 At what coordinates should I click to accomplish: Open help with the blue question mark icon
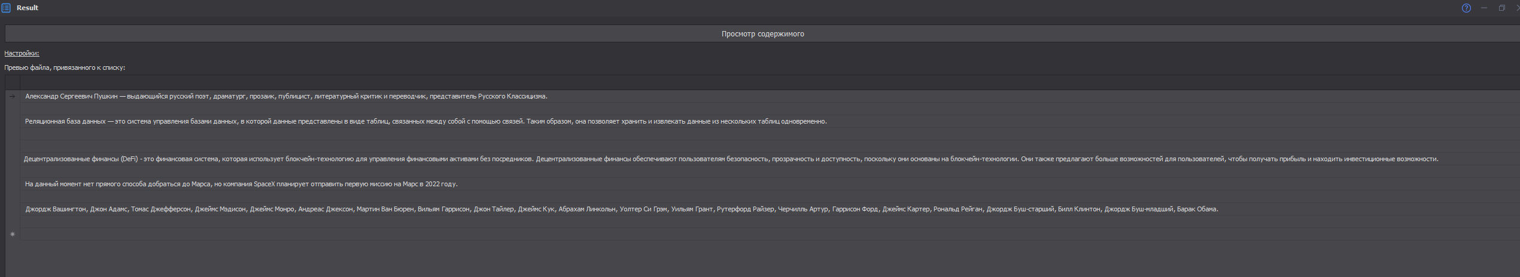coord(1466,8)
